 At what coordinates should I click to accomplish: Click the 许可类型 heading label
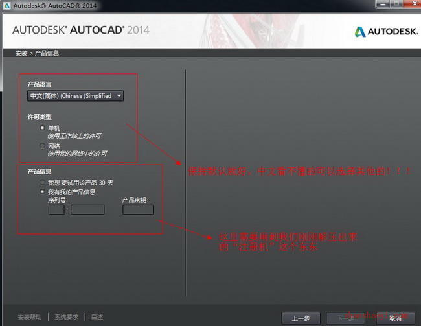40,117
